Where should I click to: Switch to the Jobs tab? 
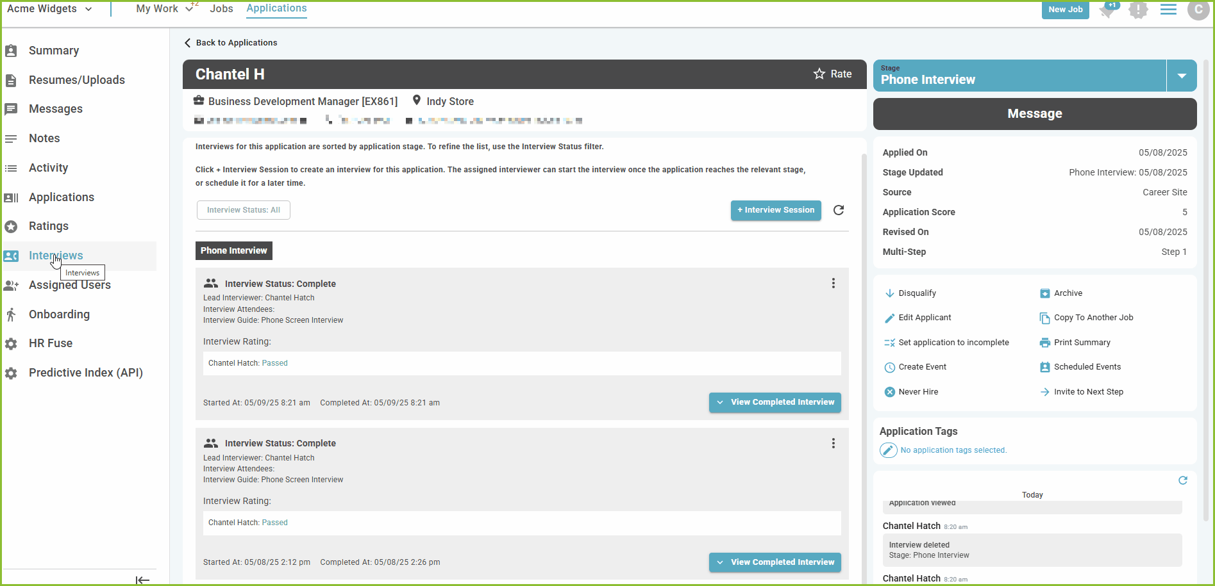[x=221, y=9]
